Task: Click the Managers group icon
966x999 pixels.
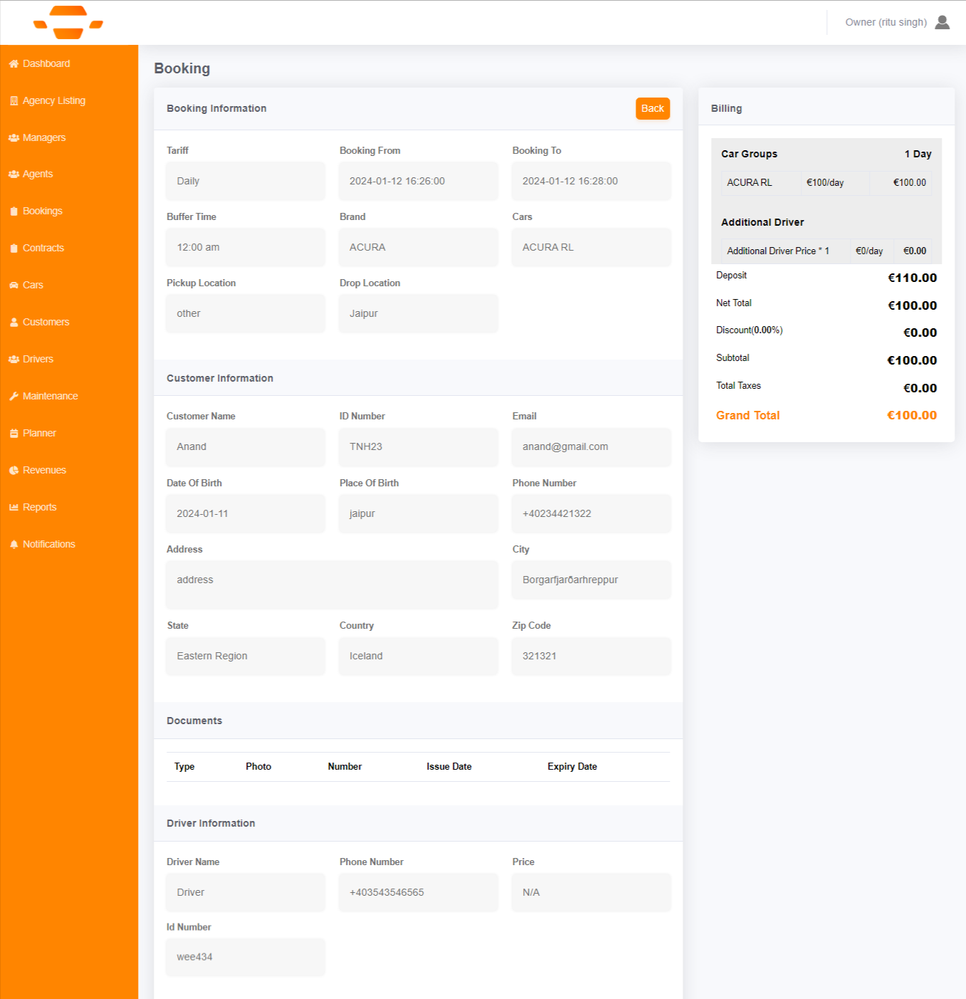Action: [x=14, y=138]
